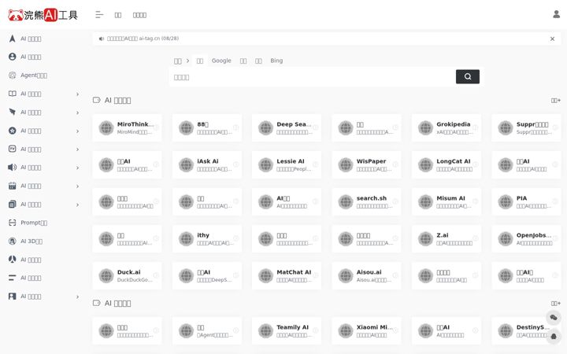The image size is (567, 354).
Task: Open the OpenJobs tool card
Action: click(x=526, y=238)
